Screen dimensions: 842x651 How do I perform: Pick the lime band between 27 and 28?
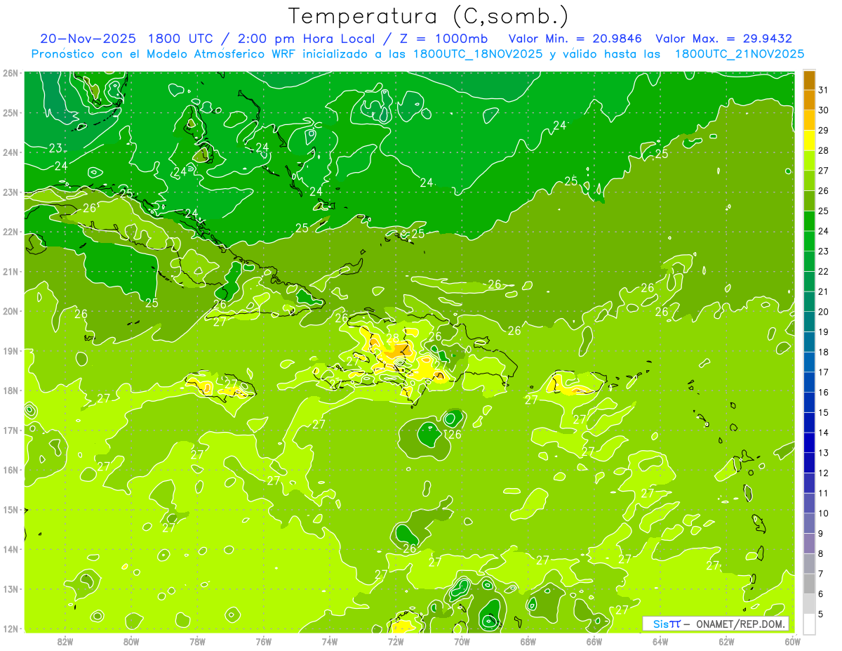[810, 160]
